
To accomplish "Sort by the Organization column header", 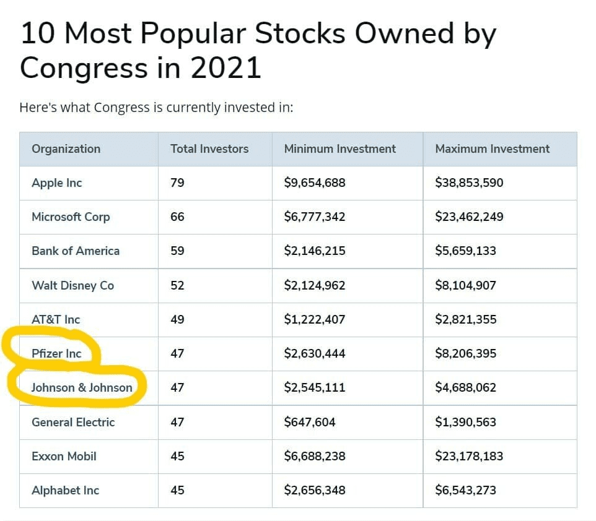I will pyautogui.click(x=66, y=149).
